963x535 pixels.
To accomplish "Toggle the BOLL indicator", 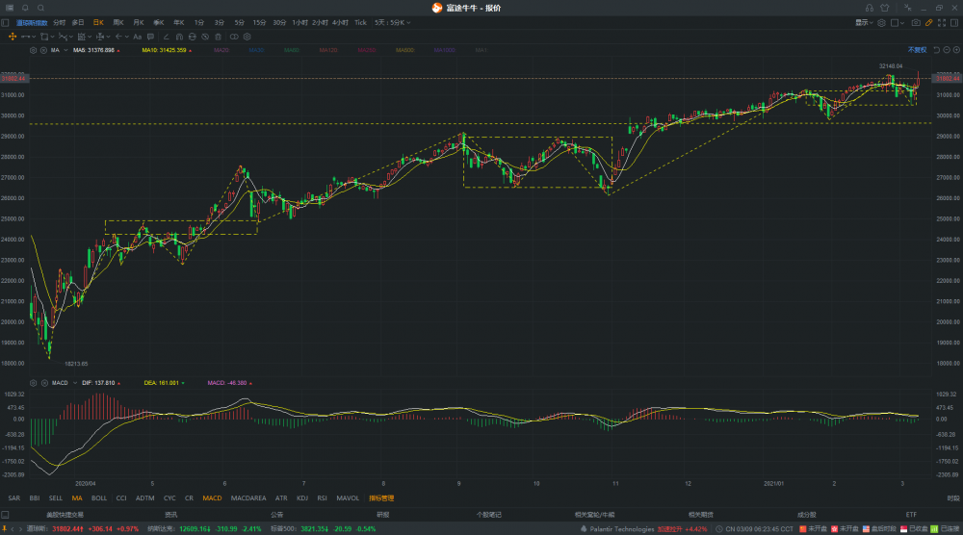I will pyautogui.click(x=99, y=498).
